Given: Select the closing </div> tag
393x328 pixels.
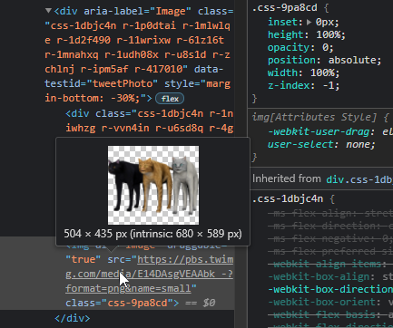Looking at the screenshot, I should click(73, 318).
